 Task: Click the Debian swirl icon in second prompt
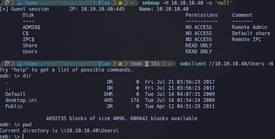[x=7, y=64]
